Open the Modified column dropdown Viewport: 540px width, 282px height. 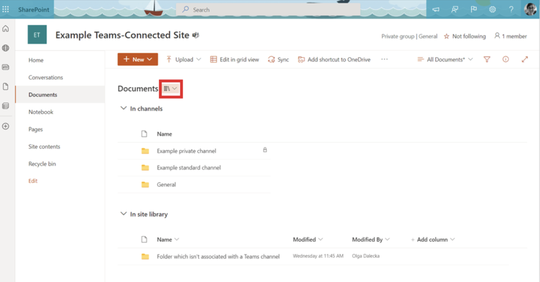(x=308, y=239)
